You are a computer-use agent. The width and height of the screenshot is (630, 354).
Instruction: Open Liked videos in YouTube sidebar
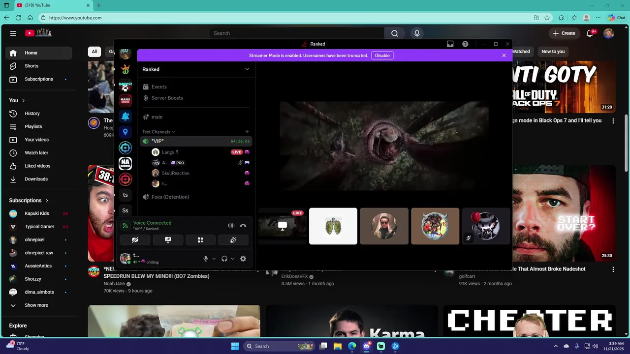pyautogui.click(x=39, y=166)
